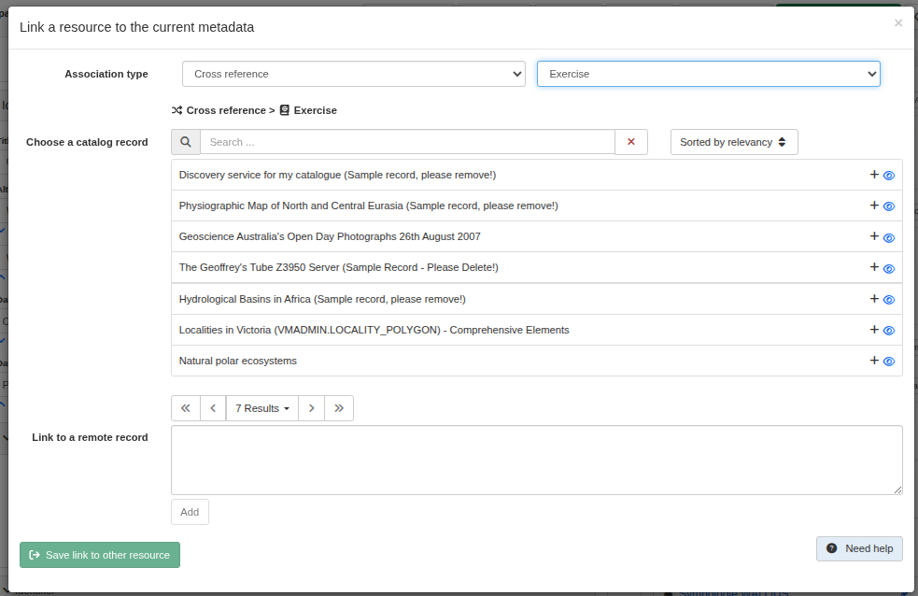Open the Cross reference association type dropdown

[354, 74]
